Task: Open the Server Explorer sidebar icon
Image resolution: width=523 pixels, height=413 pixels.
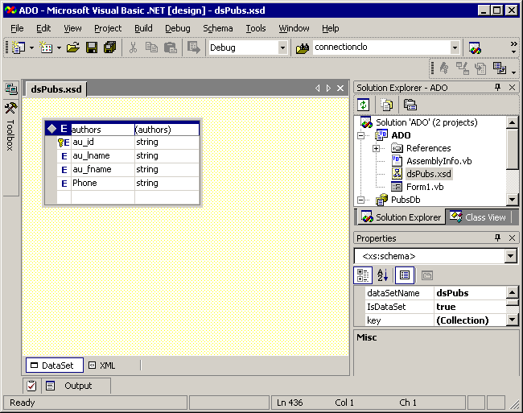Action: tap(11, 89)
